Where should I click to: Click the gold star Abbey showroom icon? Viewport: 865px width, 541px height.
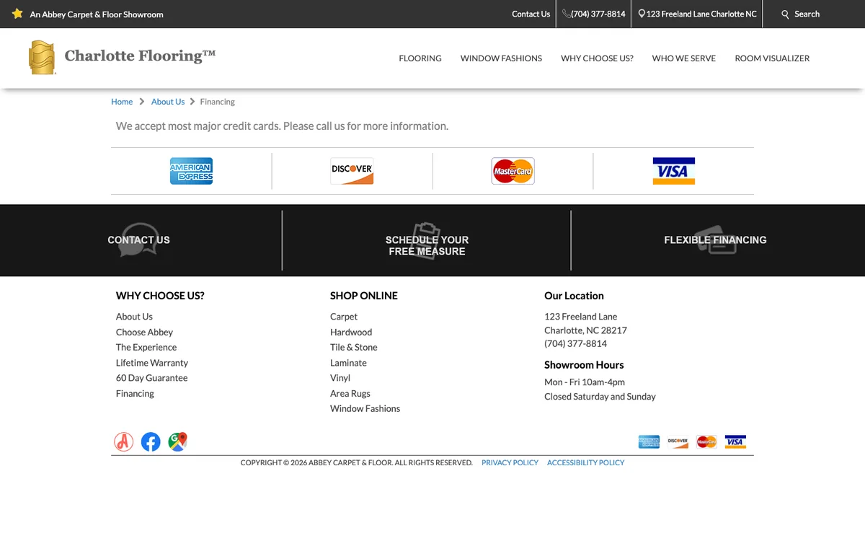(x=18, y=14)
